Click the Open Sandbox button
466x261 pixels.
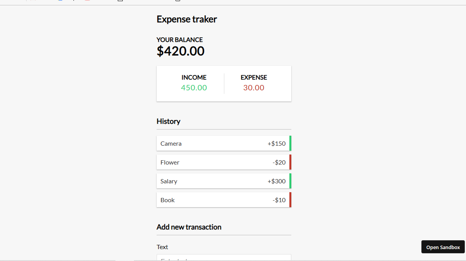[443, 247]
